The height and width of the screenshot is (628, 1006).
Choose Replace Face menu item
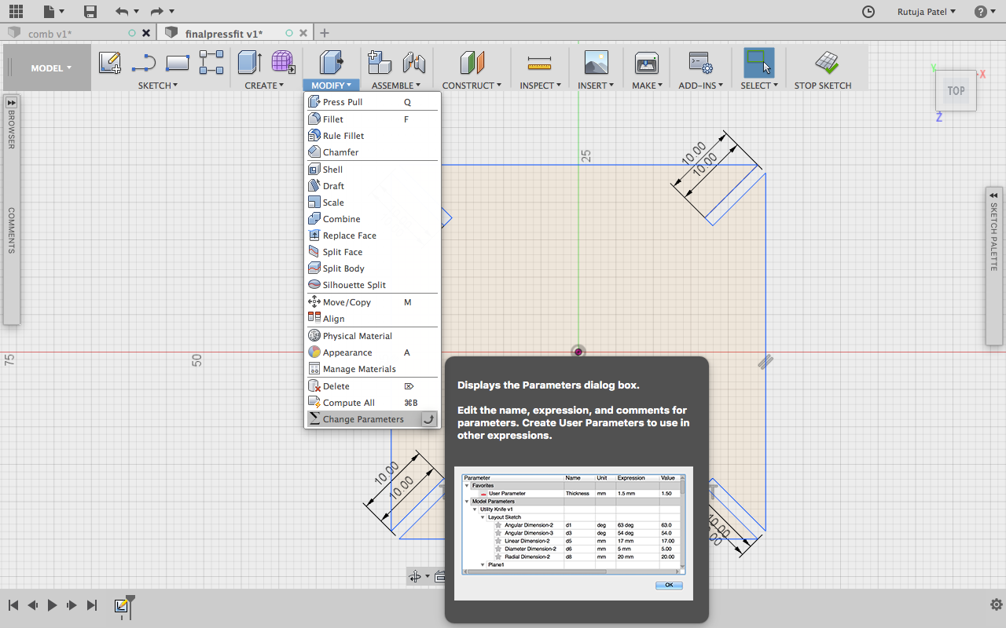click(x=373, y=235)
